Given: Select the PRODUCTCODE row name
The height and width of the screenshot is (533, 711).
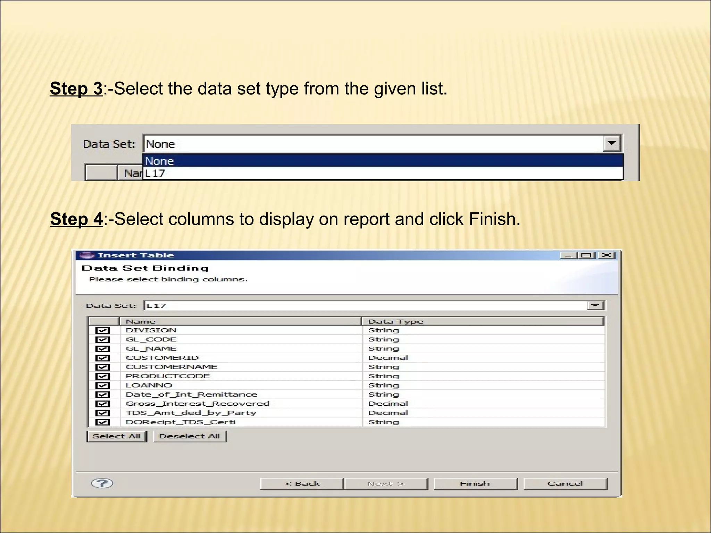Looking at the screenshot, I should coord(168,376).
